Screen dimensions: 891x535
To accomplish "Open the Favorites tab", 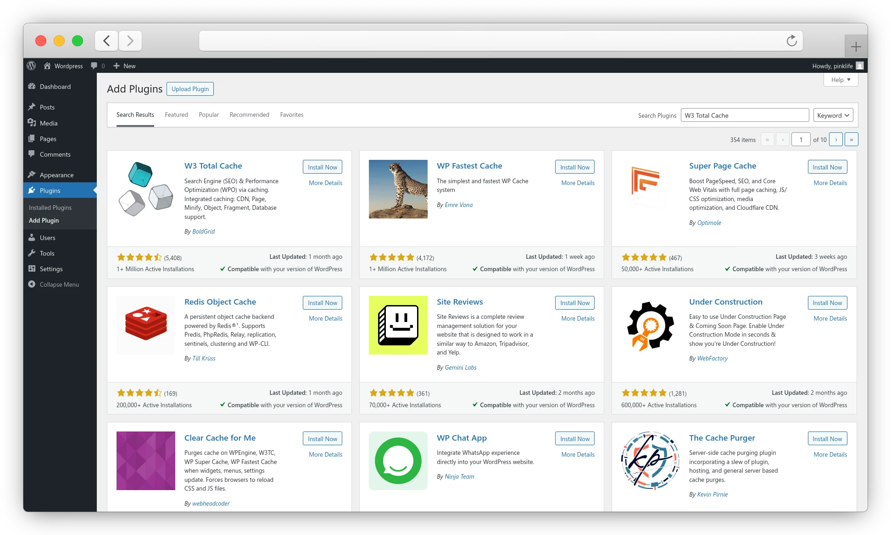I will click(292, 115).
